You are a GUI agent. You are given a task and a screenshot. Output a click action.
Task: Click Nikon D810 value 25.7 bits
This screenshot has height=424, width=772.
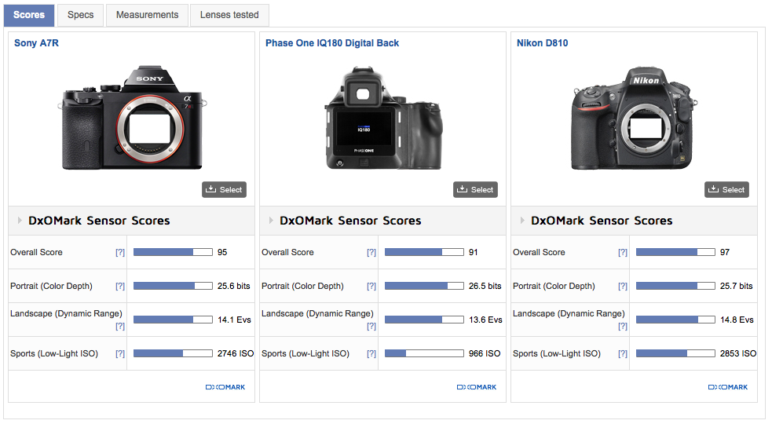click(737, 286)
